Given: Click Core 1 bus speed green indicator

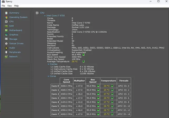Looking at the screenshot, I should (98, 90).
